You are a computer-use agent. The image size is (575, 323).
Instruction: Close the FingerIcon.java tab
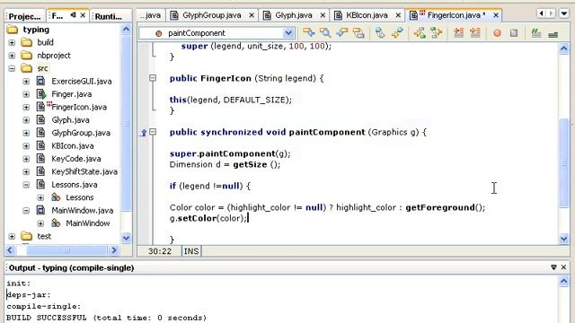tap(496, 15)
